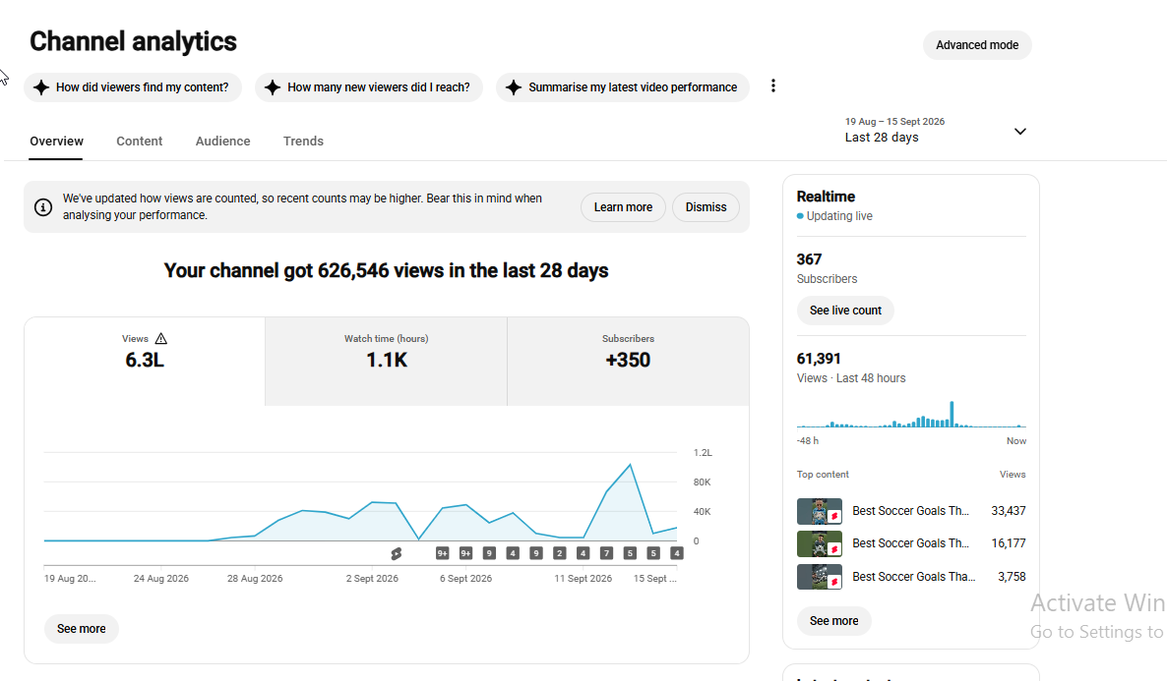Select the Views 6.3L metric card
1167x681 pixels.
point(145,362)
